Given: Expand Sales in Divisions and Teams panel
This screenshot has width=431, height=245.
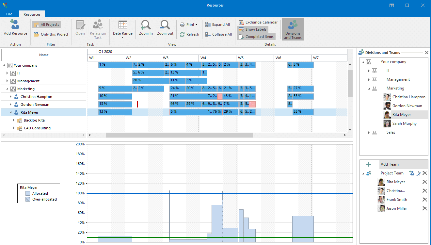Looking at the screenshot, I should click(x=369, y=132).
